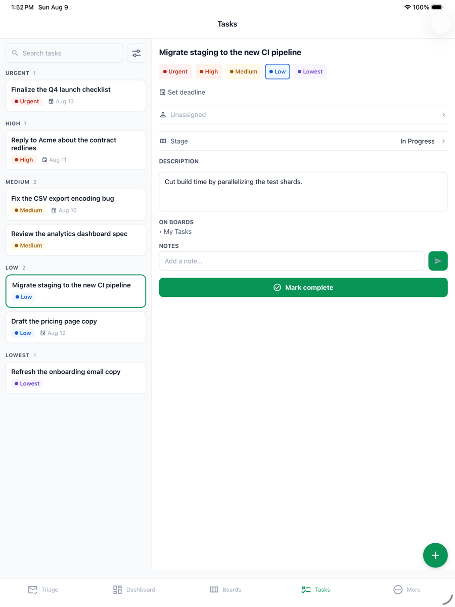455x607 pixels.
Task: Switch to the Triage tab
Action: [x=43, y=590]
